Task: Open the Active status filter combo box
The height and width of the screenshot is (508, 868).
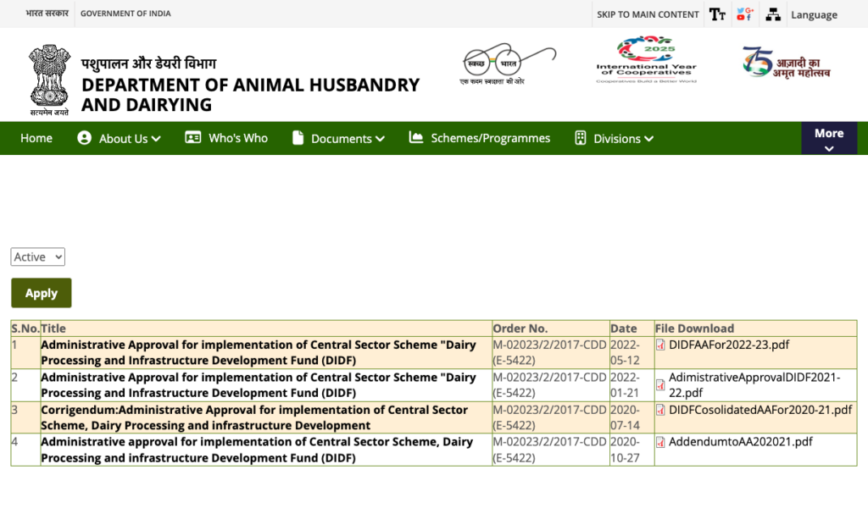Action: click(37, 257)
